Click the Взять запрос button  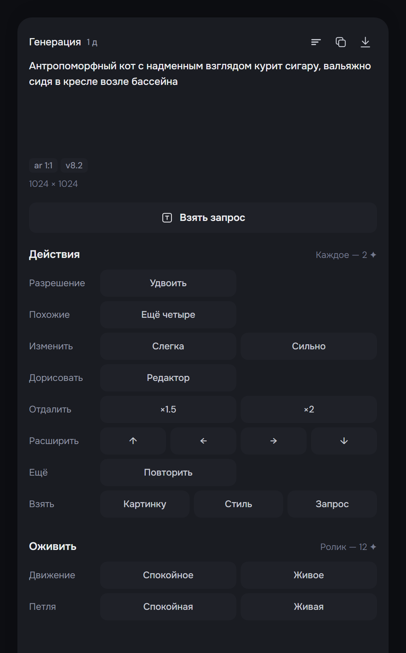tap(203, 218)
